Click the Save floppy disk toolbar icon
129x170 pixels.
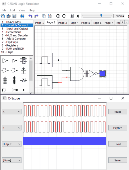click(15, 16)
